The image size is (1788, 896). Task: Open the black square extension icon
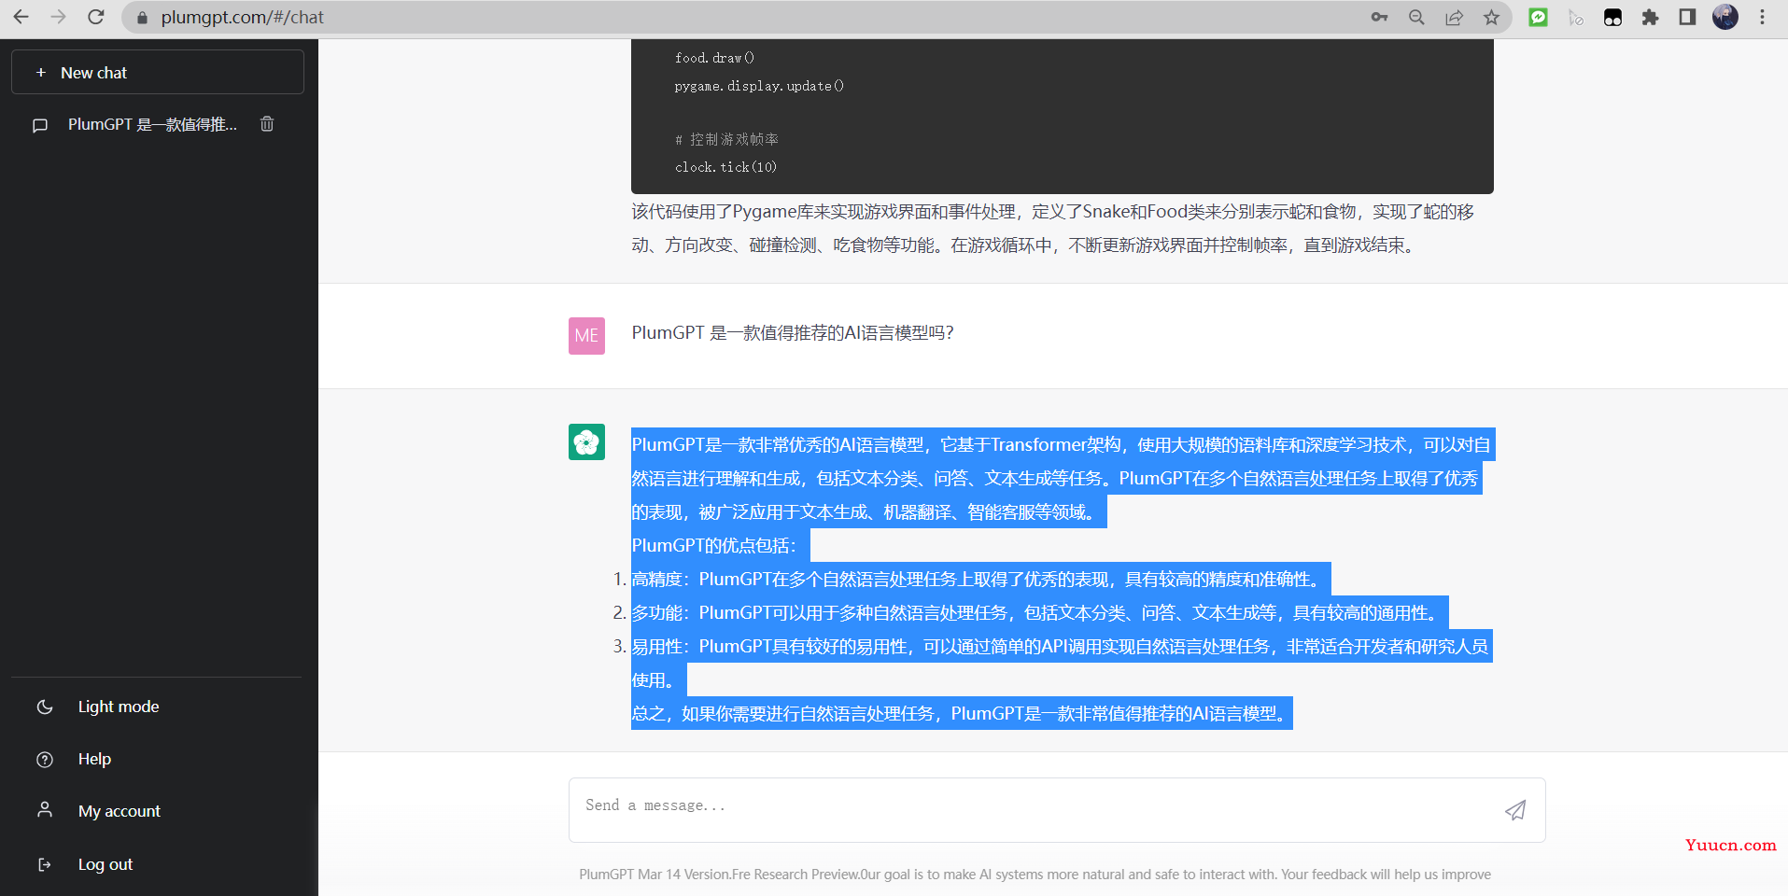(x=1612, y=17)
